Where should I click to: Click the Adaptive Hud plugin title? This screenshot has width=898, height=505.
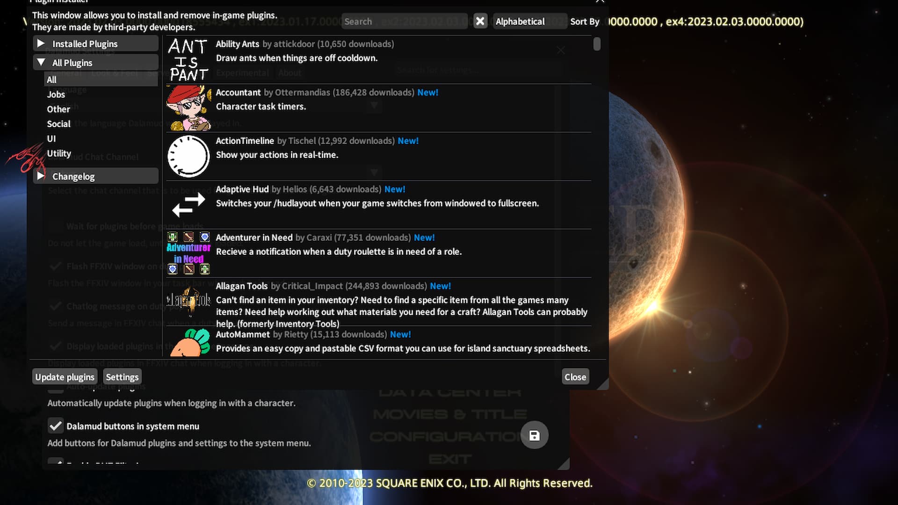[242, 189]
